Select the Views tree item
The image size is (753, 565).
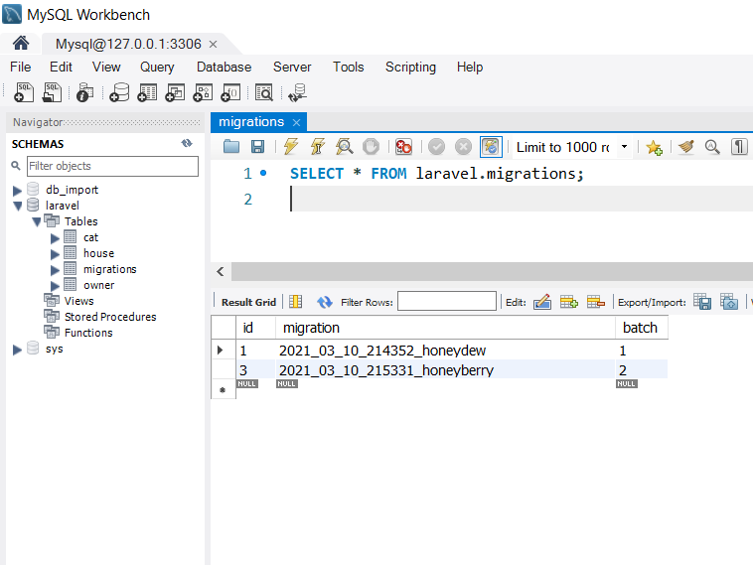78,301
